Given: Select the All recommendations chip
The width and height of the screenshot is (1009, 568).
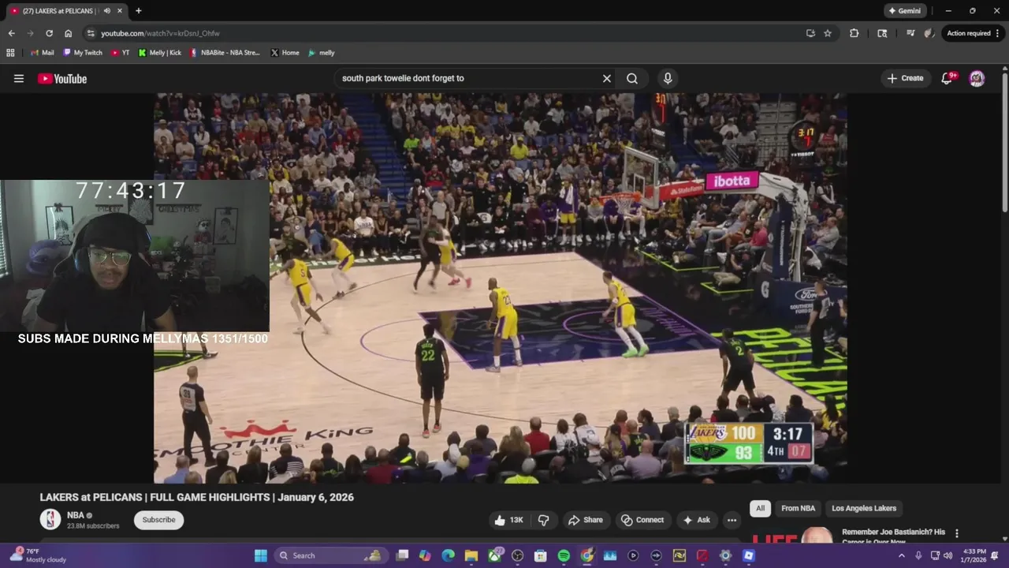Looking at the screenshot, I should tap(760, 508).
